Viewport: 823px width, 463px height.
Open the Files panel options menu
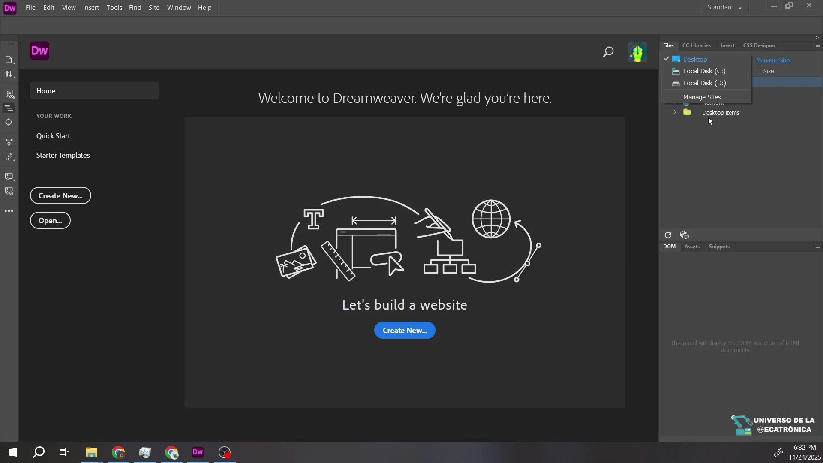tap(817, 45)
